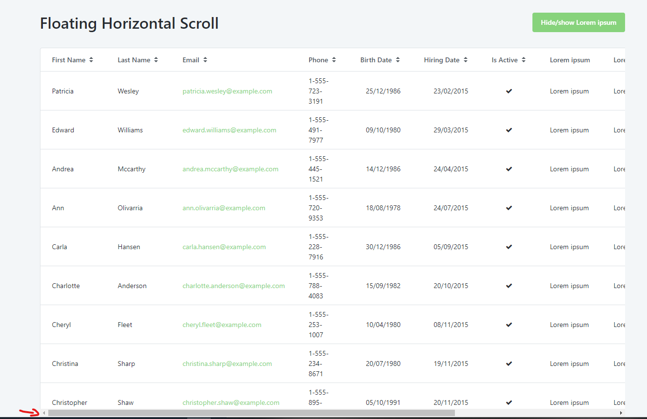Click the active checkmark in Carla's row
647x419 pixels.
click(x=509, y=247)
